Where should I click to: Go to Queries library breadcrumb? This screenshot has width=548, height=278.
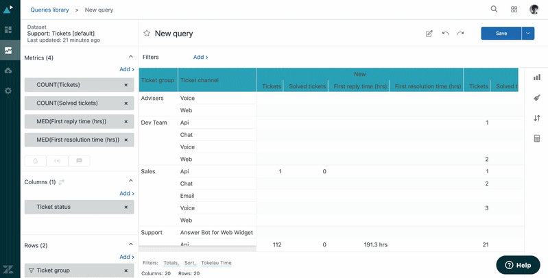(51, 10)
